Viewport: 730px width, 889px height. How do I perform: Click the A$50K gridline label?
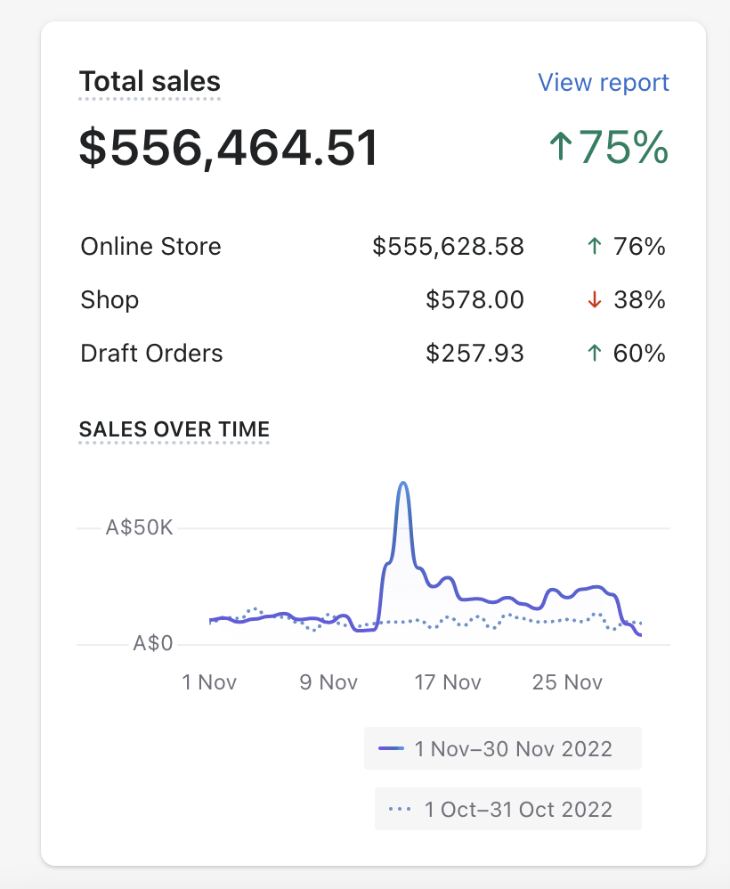tap(139, 527)
